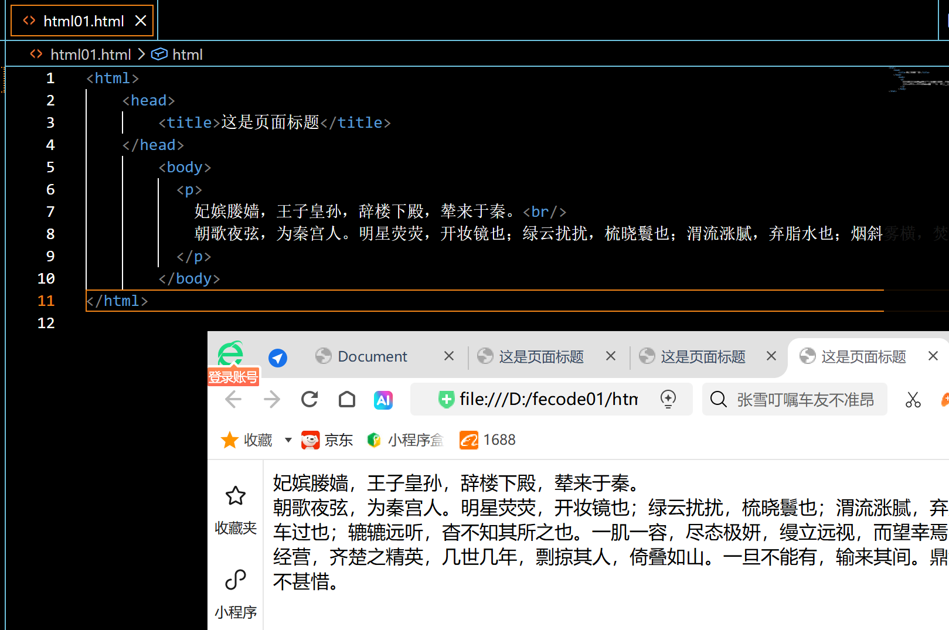Go forward in browser history
The height and width of the screenshot is (630, 949).
271,400
